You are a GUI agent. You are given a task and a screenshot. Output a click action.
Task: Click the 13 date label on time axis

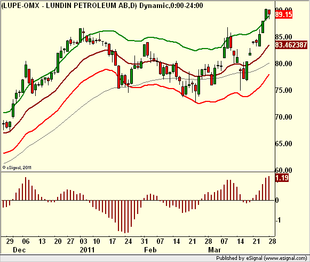(42, 241)
